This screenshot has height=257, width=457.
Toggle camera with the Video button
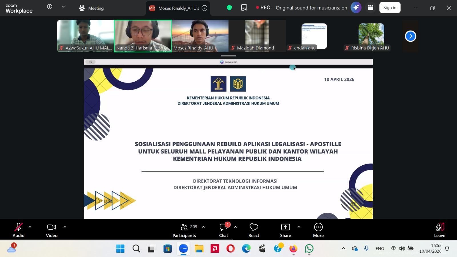[x=52, y=230]
